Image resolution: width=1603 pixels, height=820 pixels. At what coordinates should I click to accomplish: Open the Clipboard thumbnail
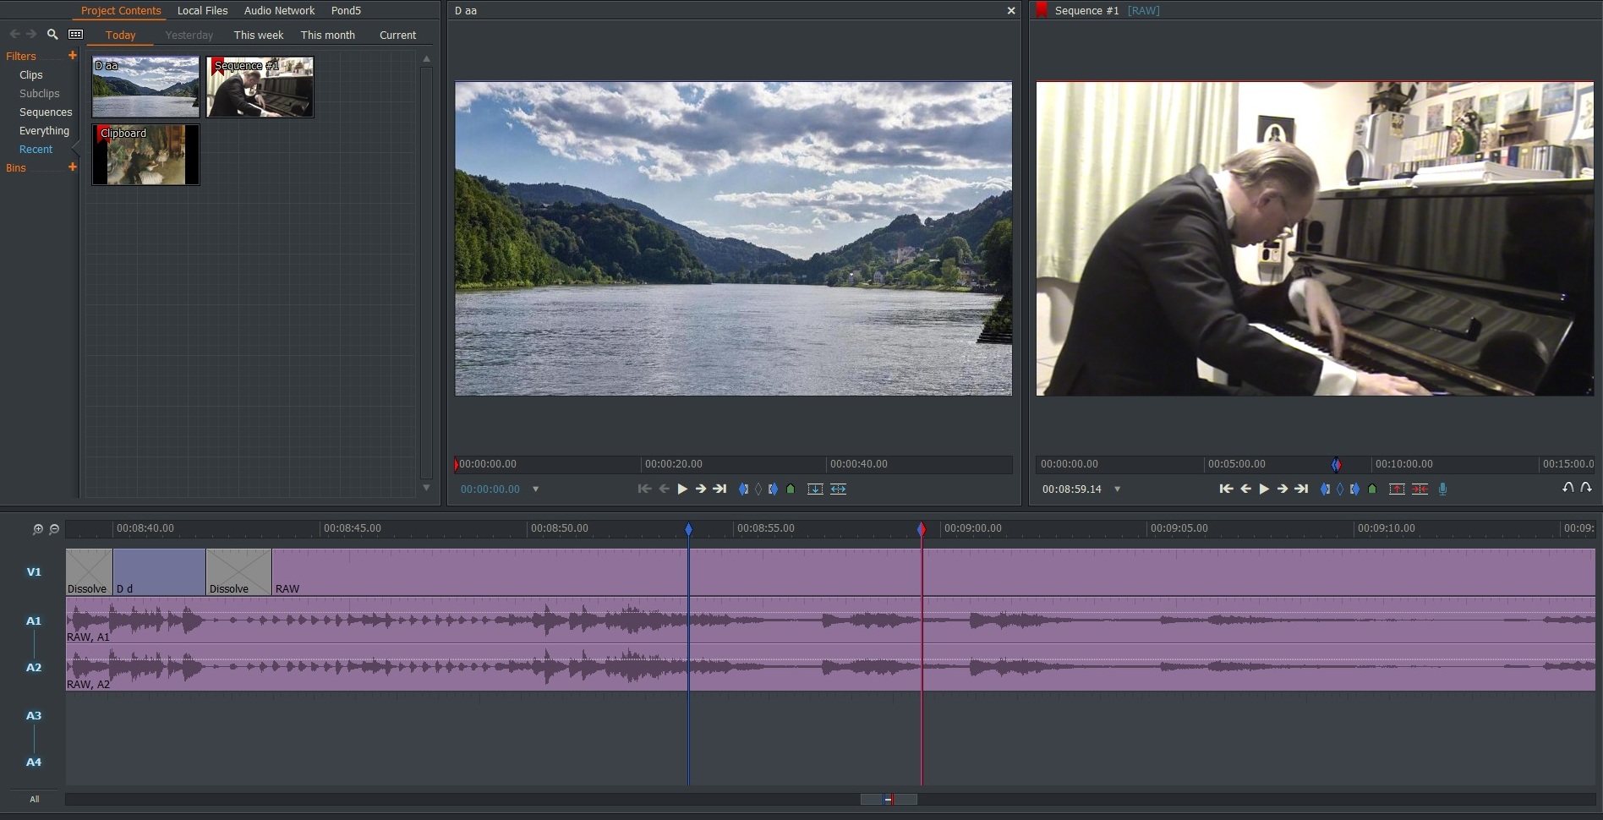(145, 156)
